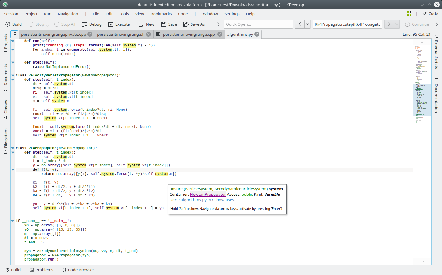Toggle the Build bottom panel
This screenshot has height=275, width=442.
click(13, 270)
